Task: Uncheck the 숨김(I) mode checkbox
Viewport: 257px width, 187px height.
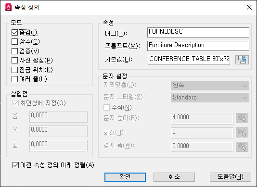Action: [15, 32]
